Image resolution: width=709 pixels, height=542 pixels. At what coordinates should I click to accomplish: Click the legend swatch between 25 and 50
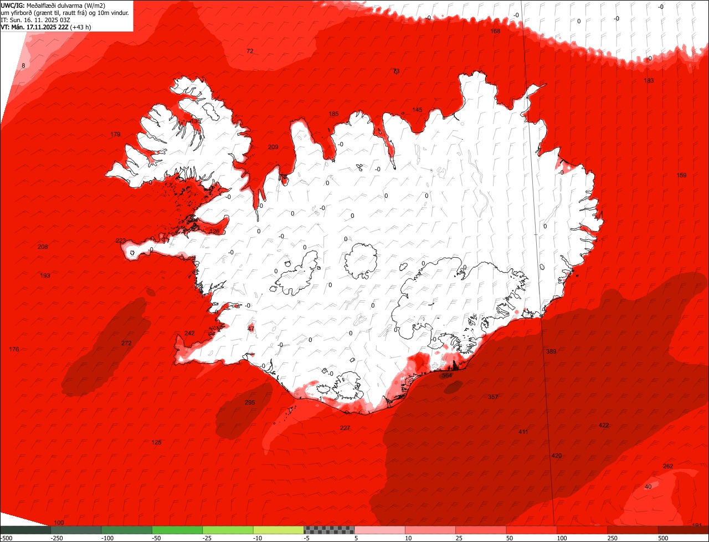(481, 529)
